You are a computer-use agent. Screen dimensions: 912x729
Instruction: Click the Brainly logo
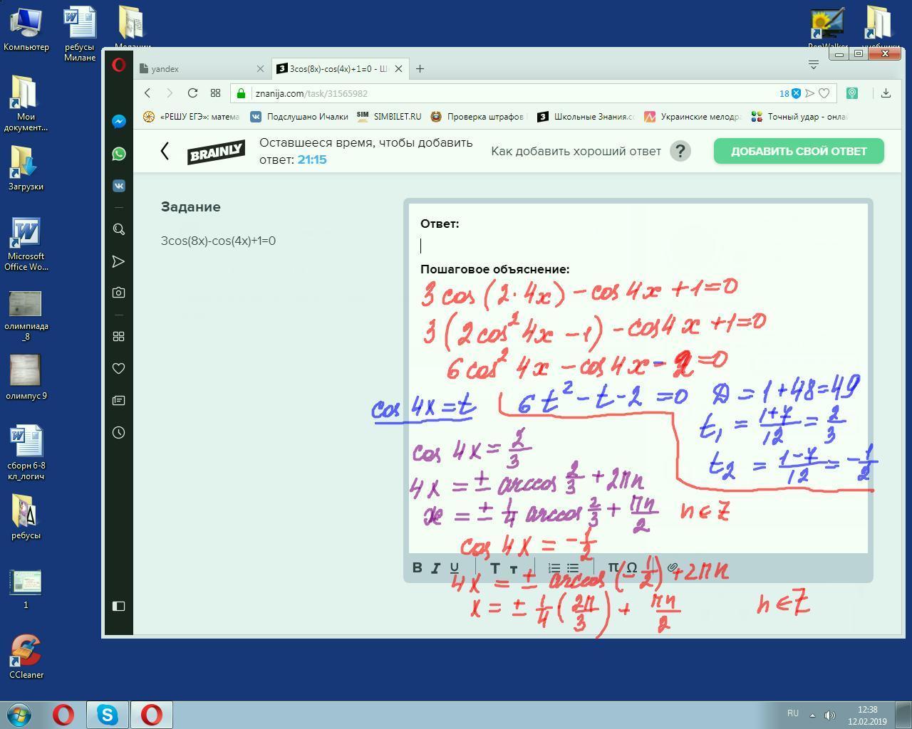tap(216, 152)
